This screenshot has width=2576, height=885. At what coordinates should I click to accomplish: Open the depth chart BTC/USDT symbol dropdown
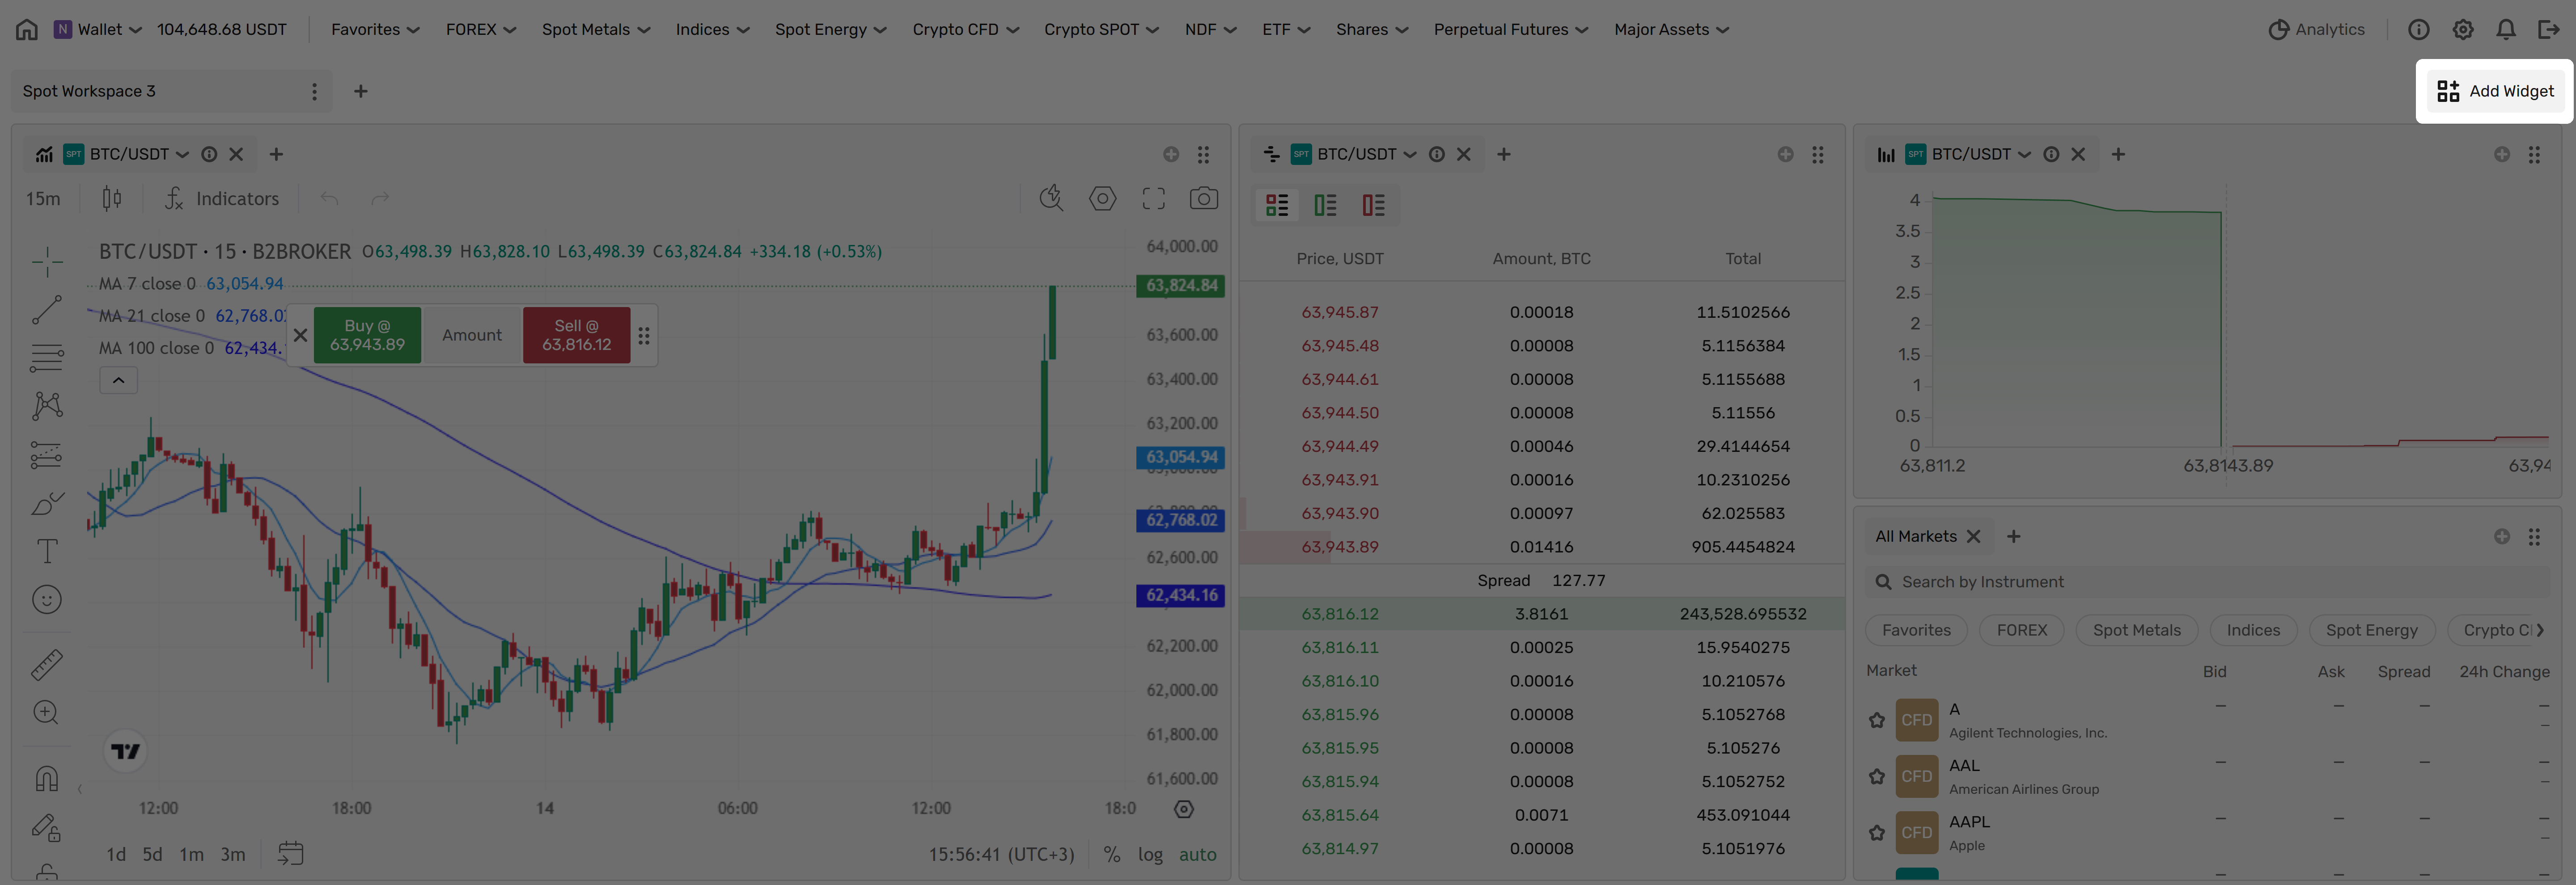tap(1981, 155)
